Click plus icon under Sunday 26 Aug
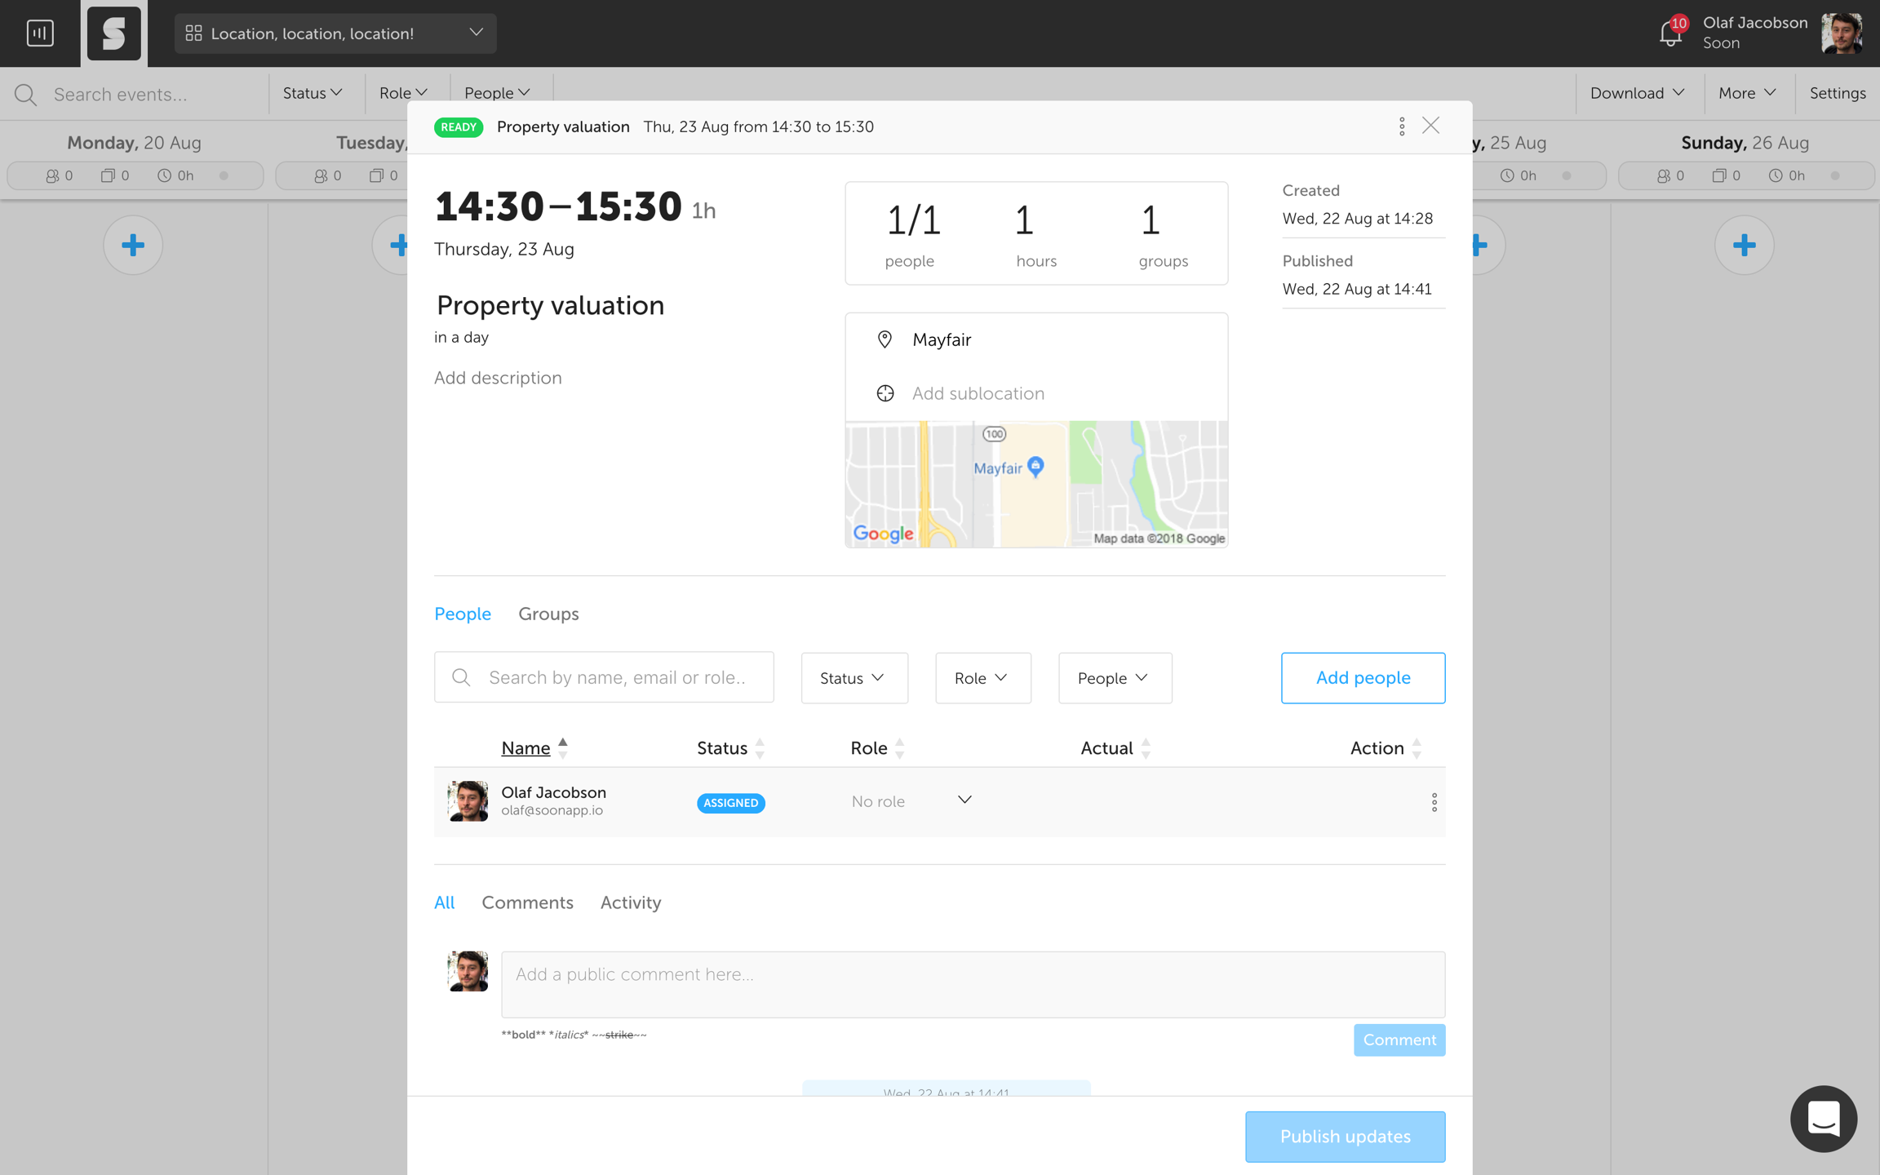 [x=1744, y=245]
